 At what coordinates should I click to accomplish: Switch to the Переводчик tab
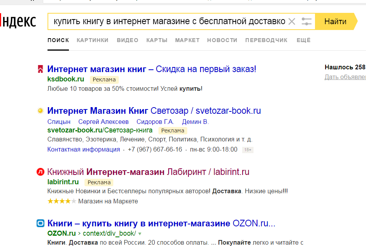[266, 40]
